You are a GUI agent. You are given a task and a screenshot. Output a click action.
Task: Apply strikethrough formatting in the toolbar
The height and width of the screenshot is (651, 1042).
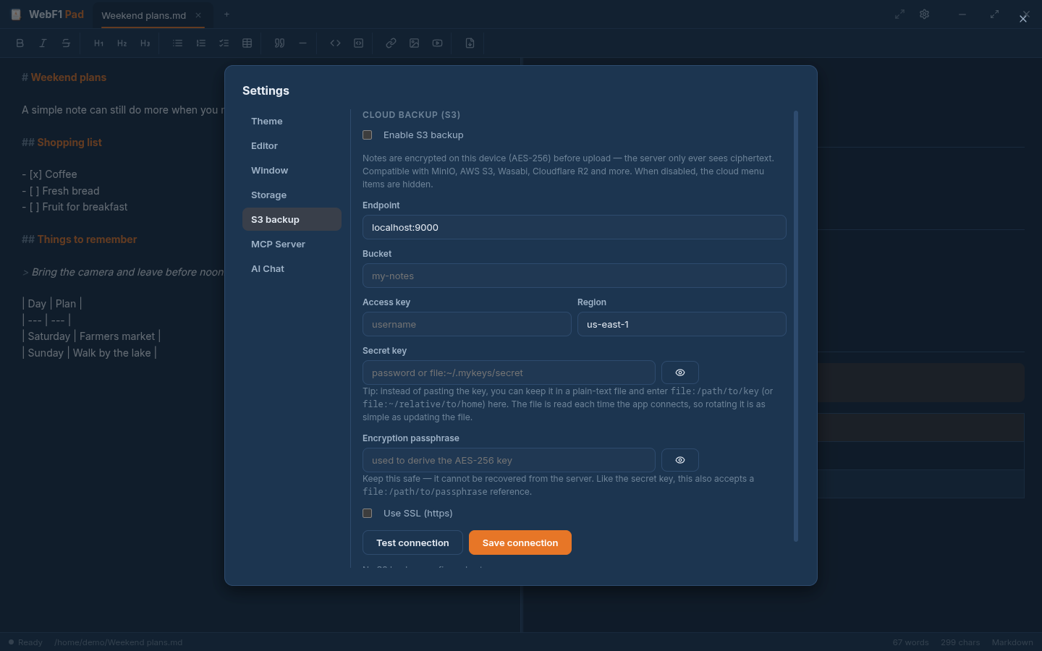click(x=66, y=43)
